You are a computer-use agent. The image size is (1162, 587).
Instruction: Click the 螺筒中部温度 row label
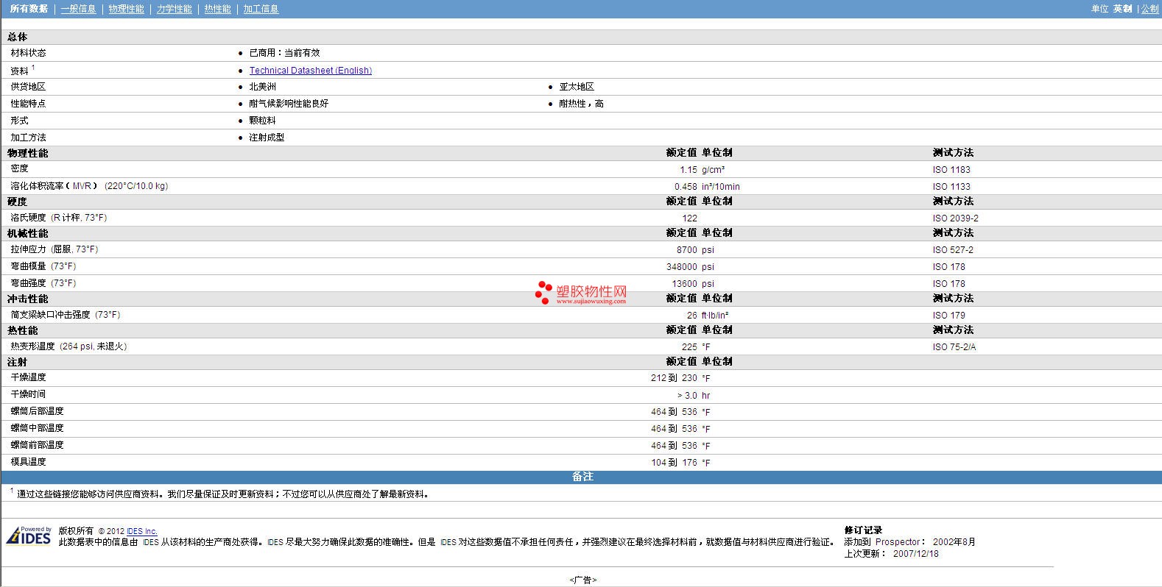coord(37,428)
